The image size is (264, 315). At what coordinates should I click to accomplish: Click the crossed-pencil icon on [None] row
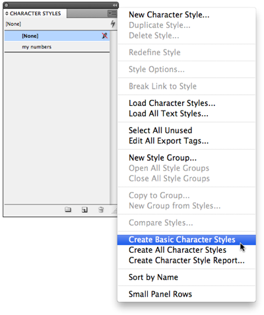pos(105,36)
